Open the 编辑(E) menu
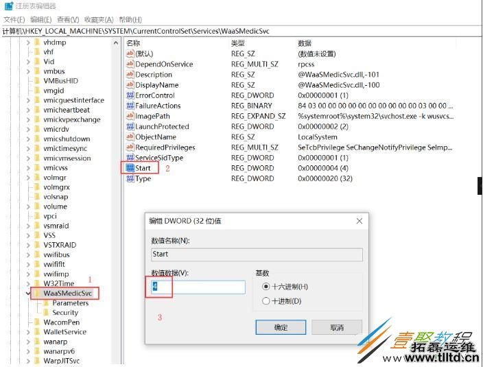The height and width of the screenshot is (367, 483). (x=41, y=20)
